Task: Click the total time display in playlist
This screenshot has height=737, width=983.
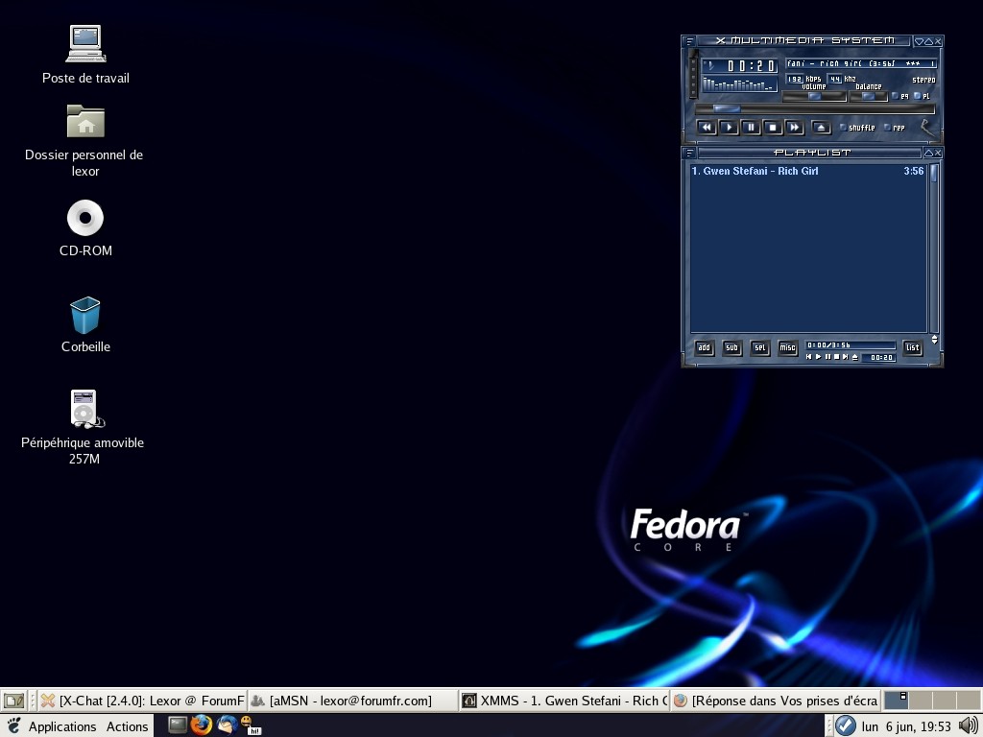Action: (x=851, y=345)
